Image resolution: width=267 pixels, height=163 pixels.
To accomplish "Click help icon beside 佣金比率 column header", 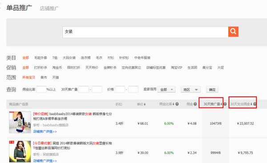I will click(x=177, y=104).
